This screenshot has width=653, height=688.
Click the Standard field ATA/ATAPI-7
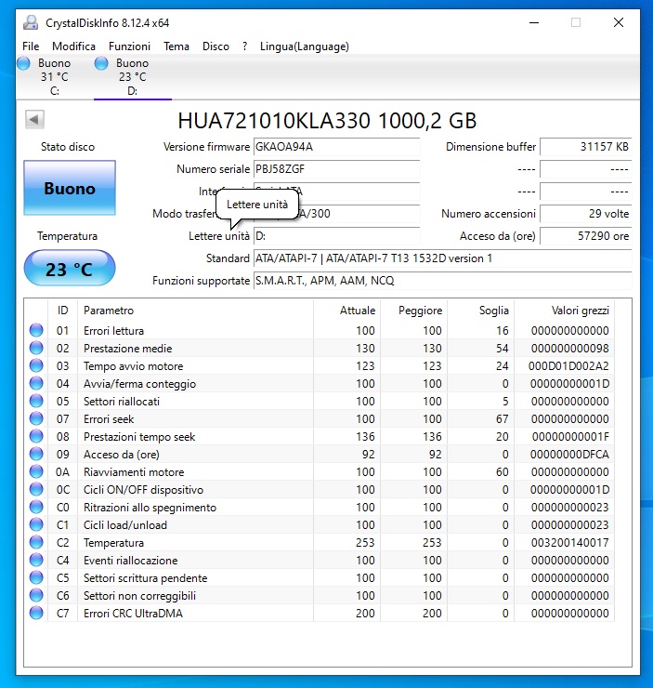click(443, 258)
